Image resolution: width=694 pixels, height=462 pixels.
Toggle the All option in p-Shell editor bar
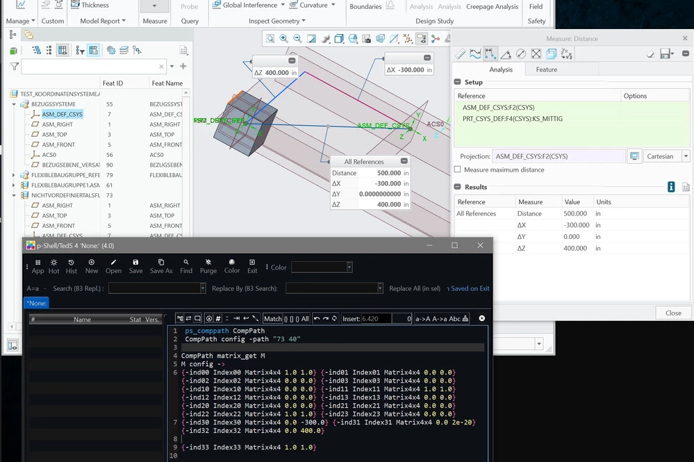(305, 318)
